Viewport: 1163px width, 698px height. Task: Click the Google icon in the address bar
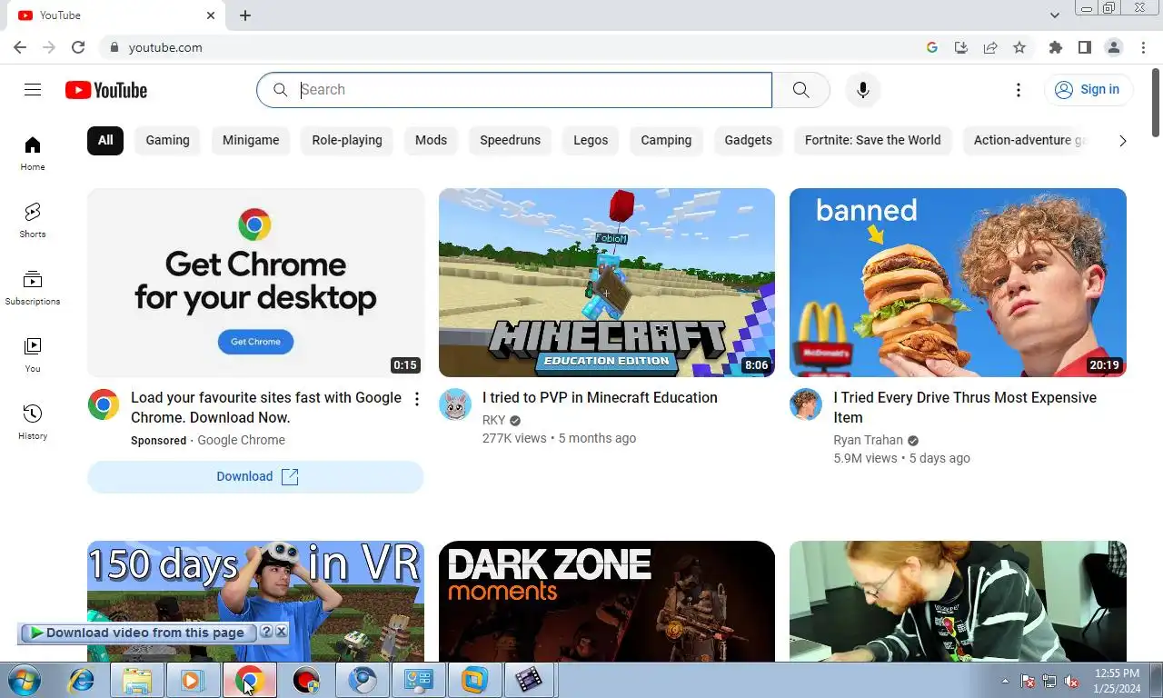click(932, 47)
